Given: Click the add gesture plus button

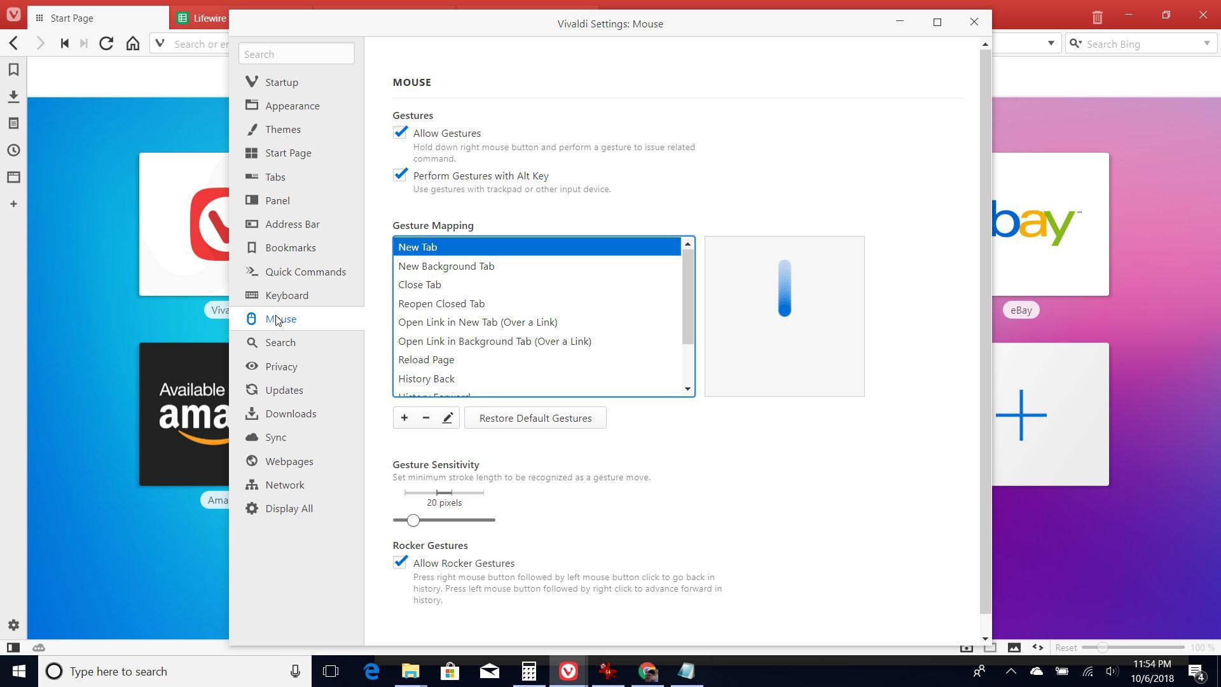Looking at the screenshot, I should (404, 418).
